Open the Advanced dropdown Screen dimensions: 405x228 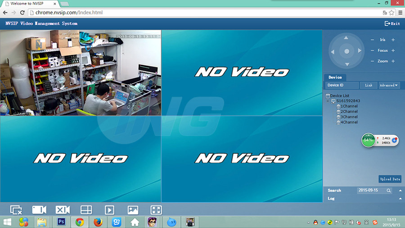(x=389, y=85)
